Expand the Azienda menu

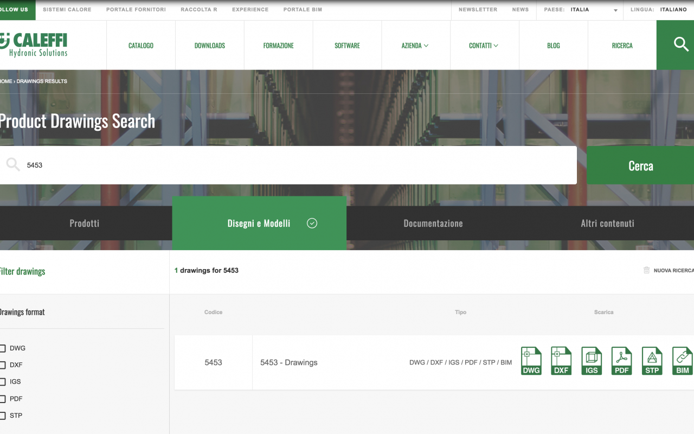pyautogui.click(x=415, y=46)
